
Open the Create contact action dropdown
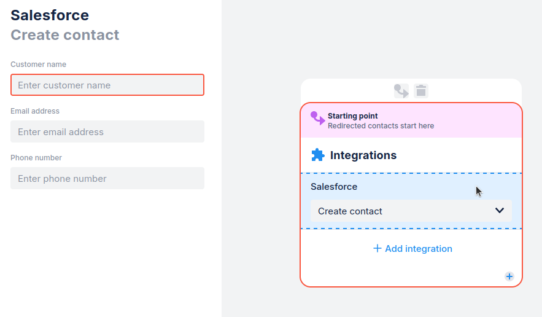410,211
